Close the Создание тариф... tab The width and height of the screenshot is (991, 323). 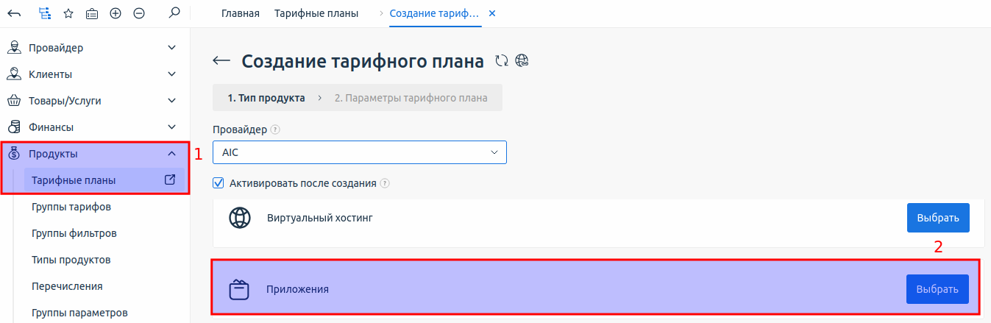tap(492, 14)
